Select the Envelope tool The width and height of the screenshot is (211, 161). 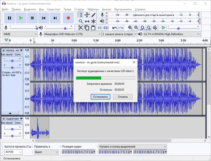click(x=87, y=15)
